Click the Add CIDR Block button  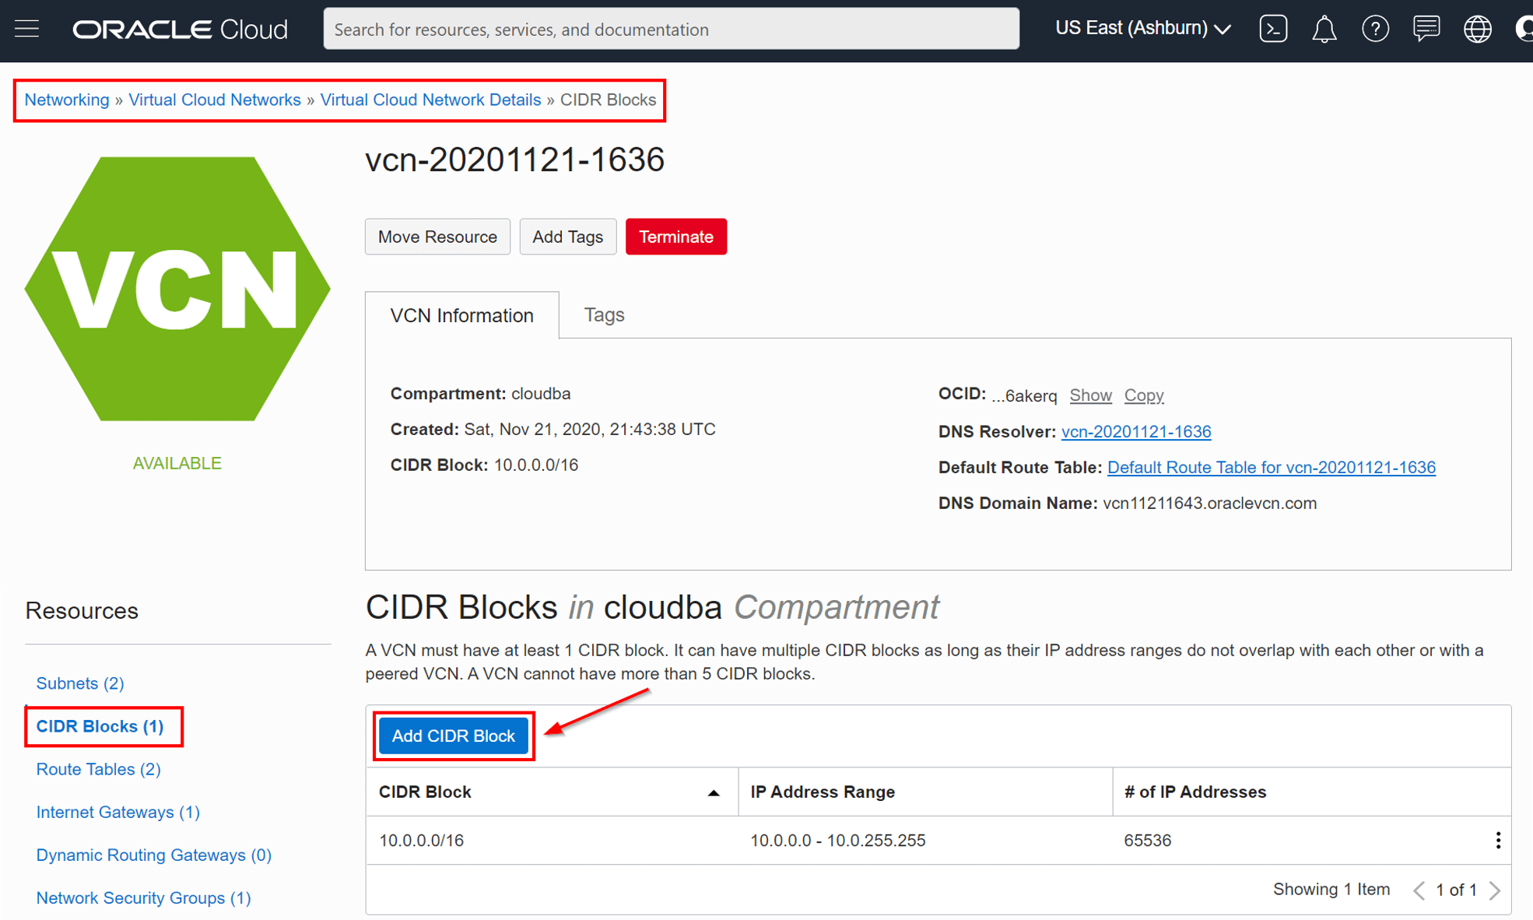tap(454, 736)
